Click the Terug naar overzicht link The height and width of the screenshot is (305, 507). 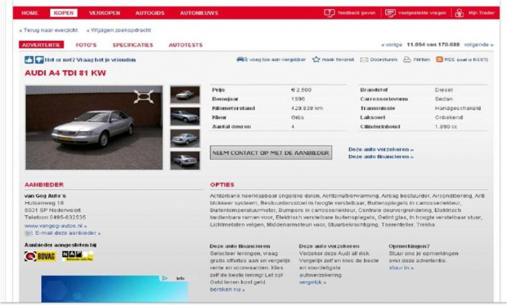(48, 30)
